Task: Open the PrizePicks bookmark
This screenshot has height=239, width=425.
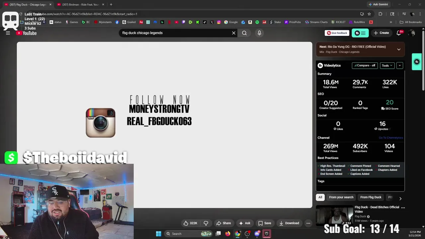Action: [293, 22]
